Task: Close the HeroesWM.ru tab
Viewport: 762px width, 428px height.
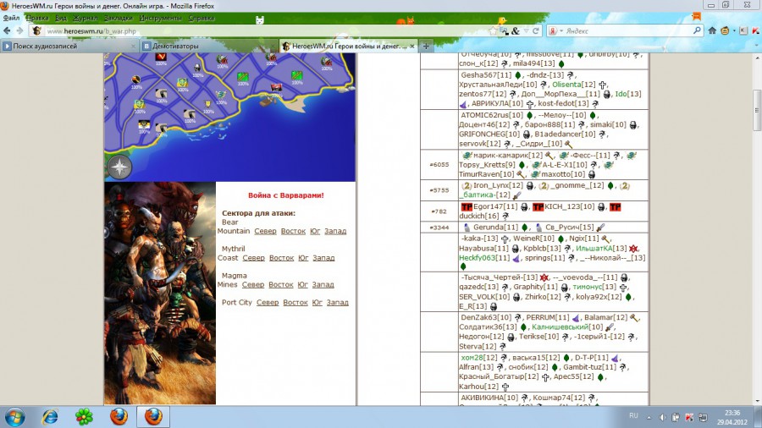Action: [x=412, y=47]
